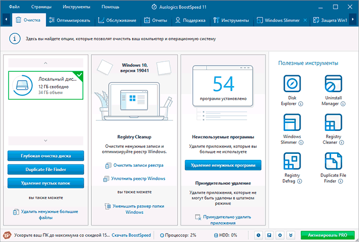
Task: Launch Registry Cleaner tool icon
Action: click(333, 122)
